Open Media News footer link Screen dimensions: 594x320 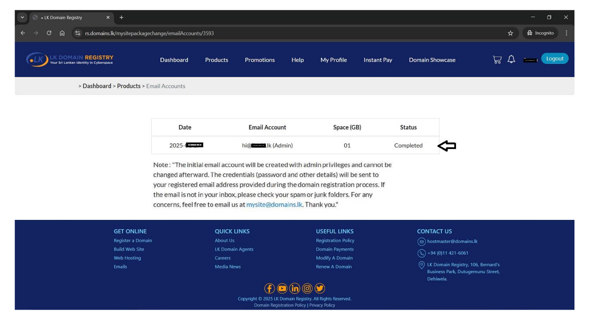coord(228,266)
